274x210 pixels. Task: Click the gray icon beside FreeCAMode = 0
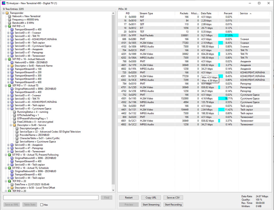pyautogui.click(x=14, y=122)
